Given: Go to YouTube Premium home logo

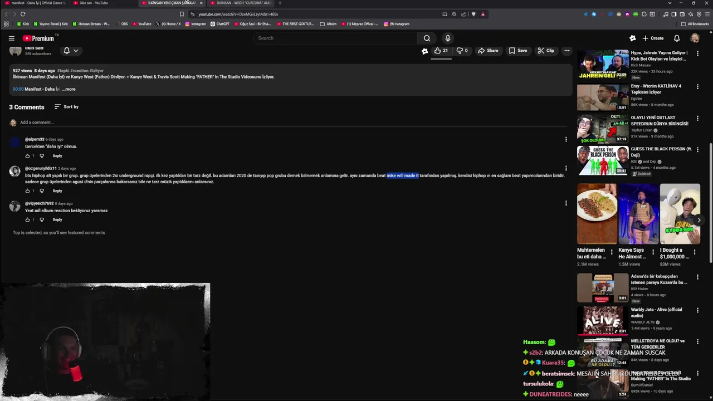Looking at the screenshot, I should 38,38.
